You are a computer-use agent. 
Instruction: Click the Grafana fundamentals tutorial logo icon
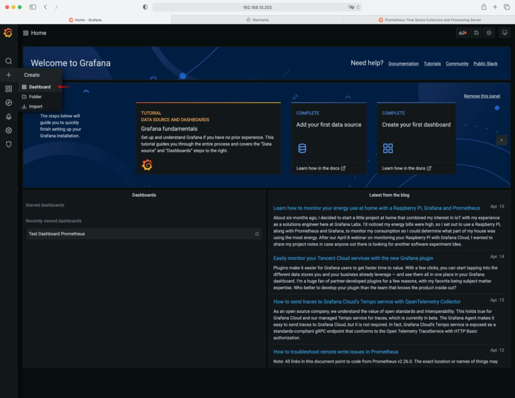[147, 165]
